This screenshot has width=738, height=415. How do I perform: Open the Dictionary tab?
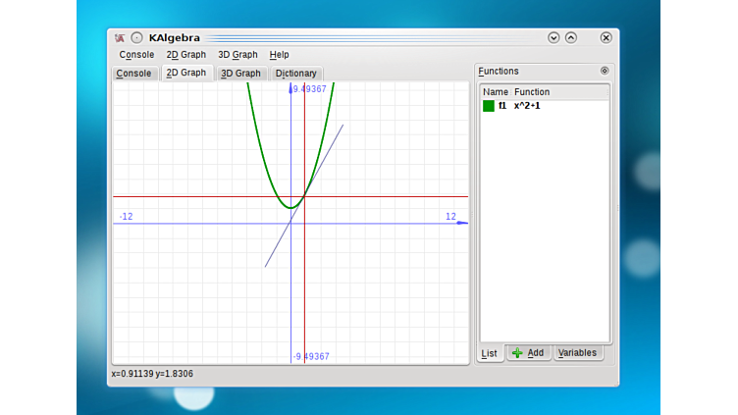(295, 74)
